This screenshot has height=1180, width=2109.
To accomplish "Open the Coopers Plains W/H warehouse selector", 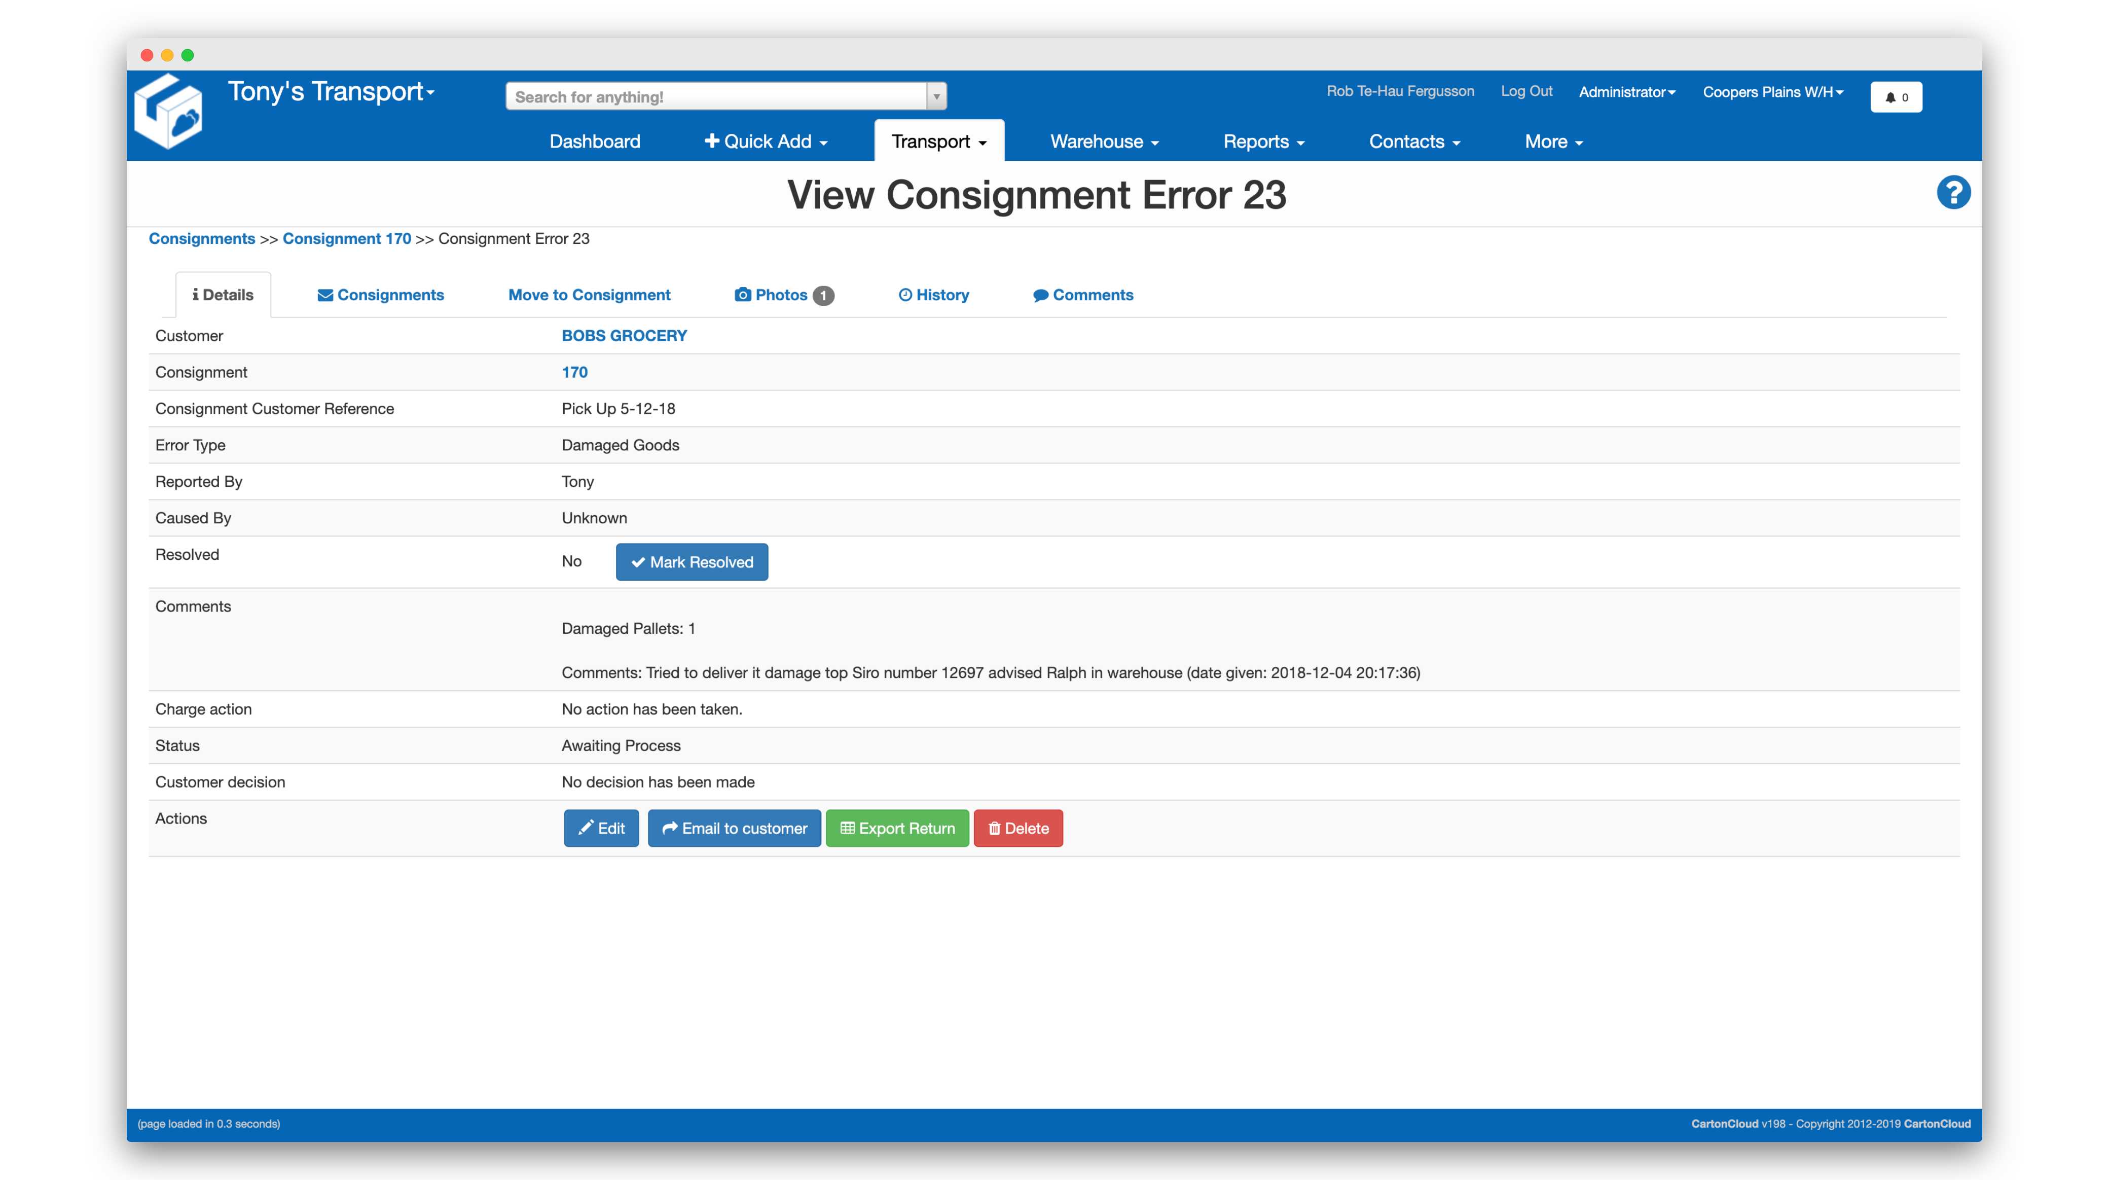I will pyautogui.click(x=1773, y=92).
